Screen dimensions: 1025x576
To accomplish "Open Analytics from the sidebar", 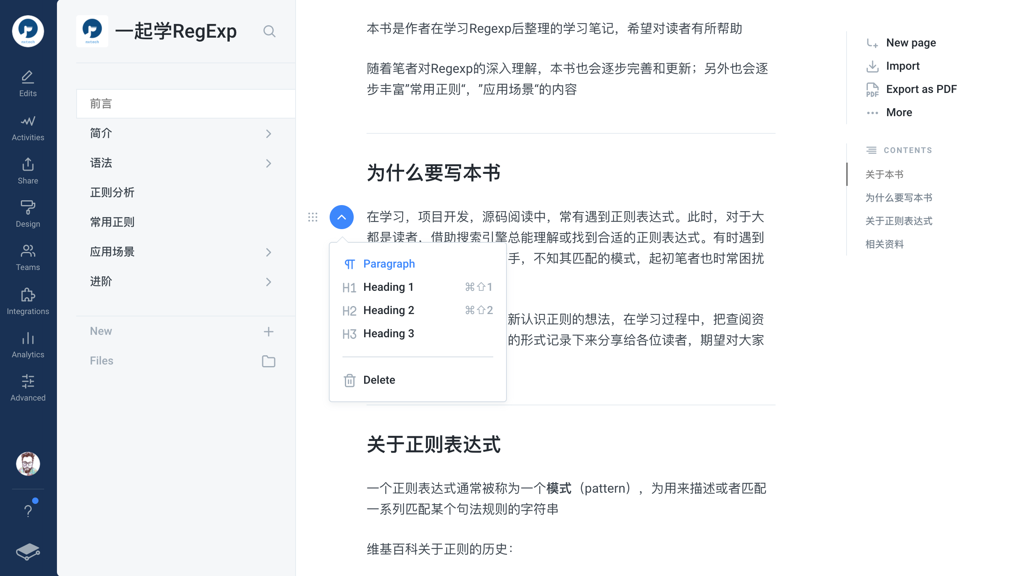I will point(28,344).
